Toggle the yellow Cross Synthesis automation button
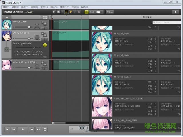Image resolution: width=183 pixels, height=137 pixels. (45, 45)
